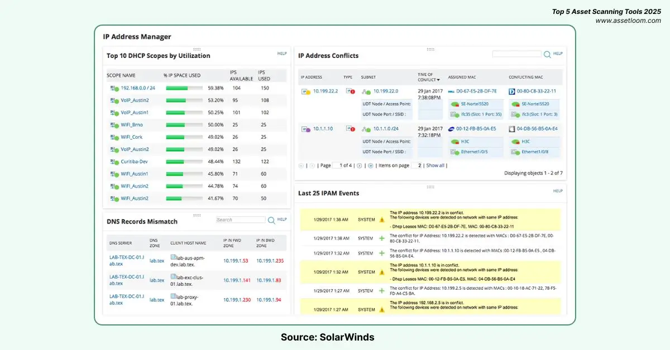Open the H3C node under Conflicting MAC
Viewport: 670px width, 350px height.
point(526,141)
